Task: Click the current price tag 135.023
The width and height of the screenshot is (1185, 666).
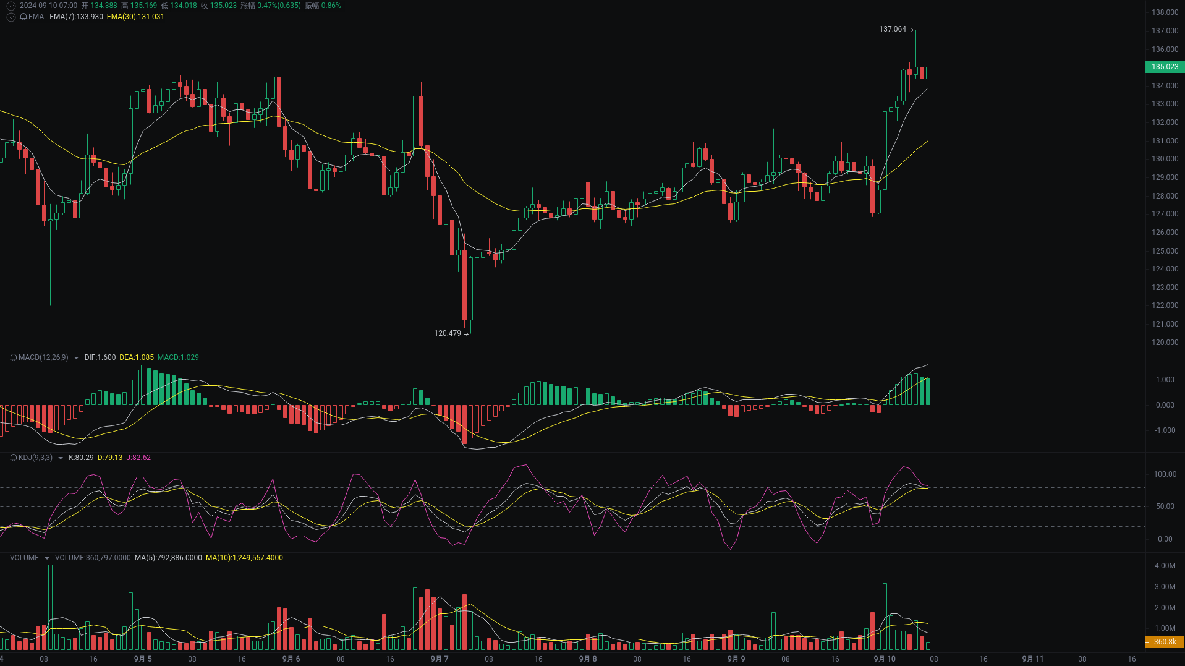Action: pos(1164,67)
